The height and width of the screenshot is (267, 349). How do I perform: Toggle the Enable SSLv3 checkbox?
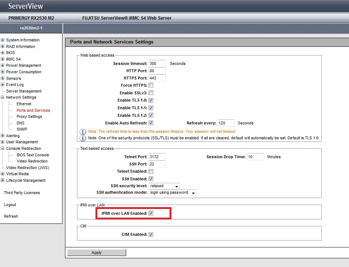pos(151,93)
